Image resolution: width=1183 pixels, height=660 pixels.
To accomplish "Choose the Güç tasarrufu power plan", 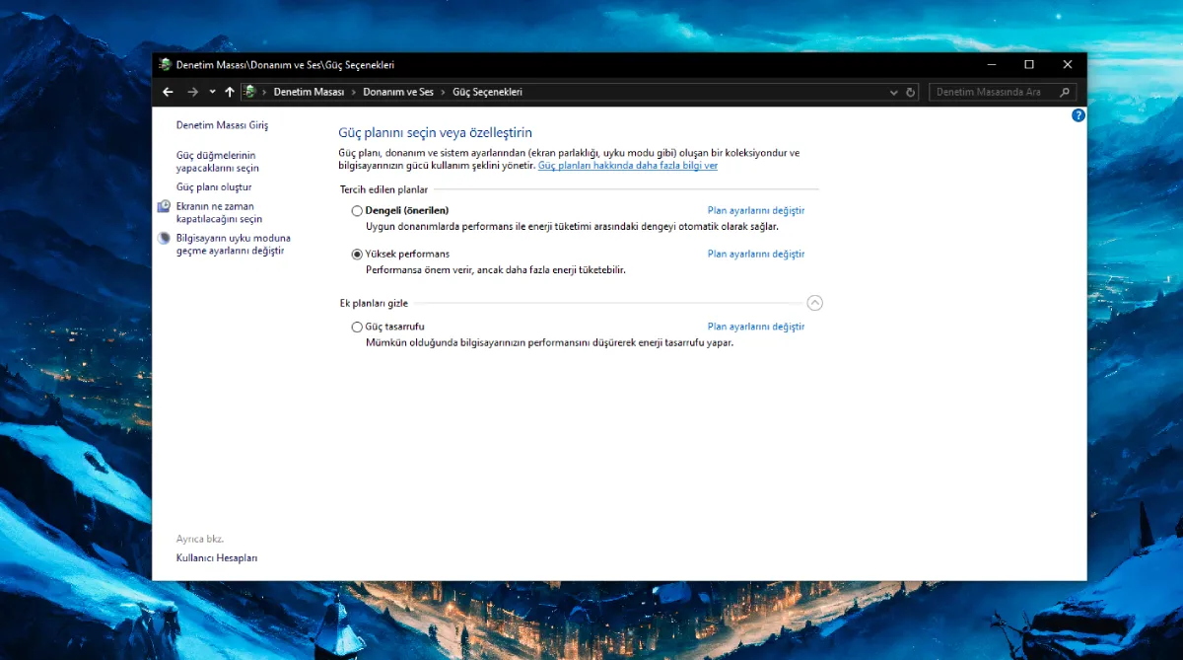I will click(x=357, y=327).
